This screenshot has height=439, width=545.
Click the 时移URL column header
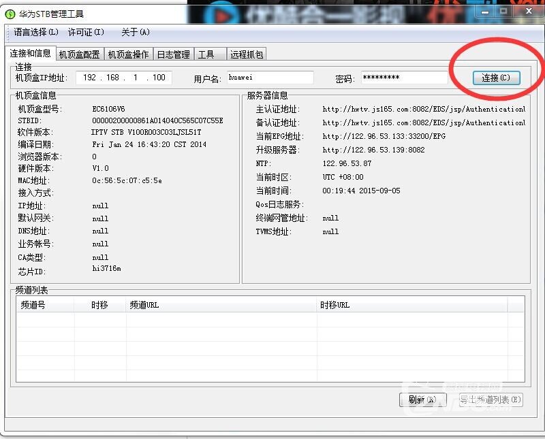click(x=412, y=306)
